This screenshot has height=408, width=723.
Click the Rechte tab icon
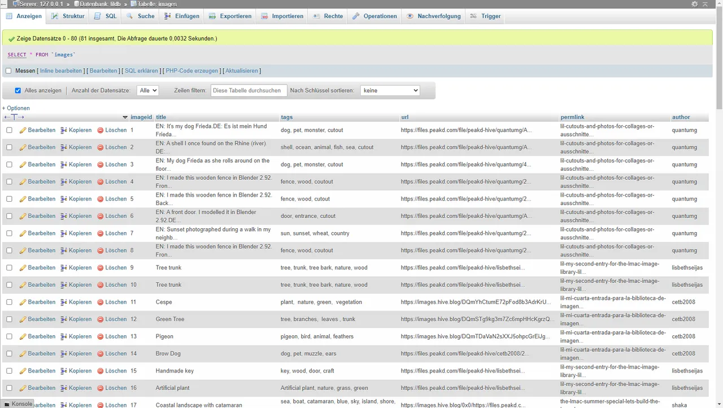317,16
